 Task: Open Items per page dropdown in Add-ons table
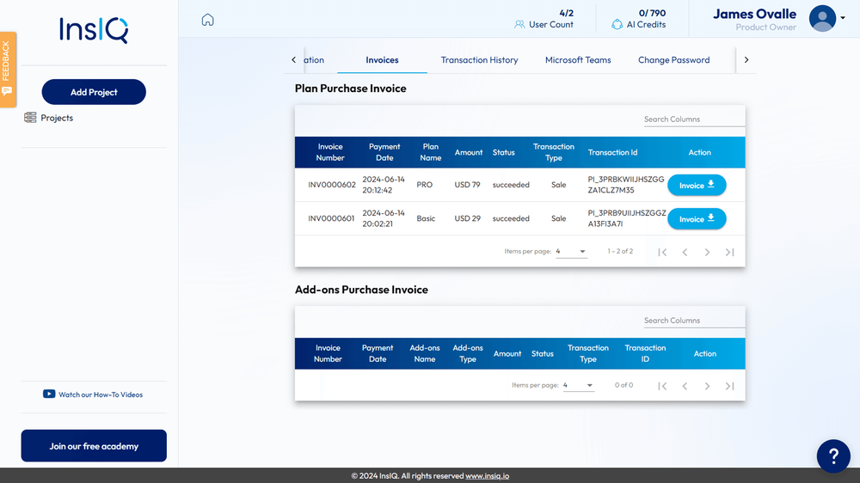(578, 386)
